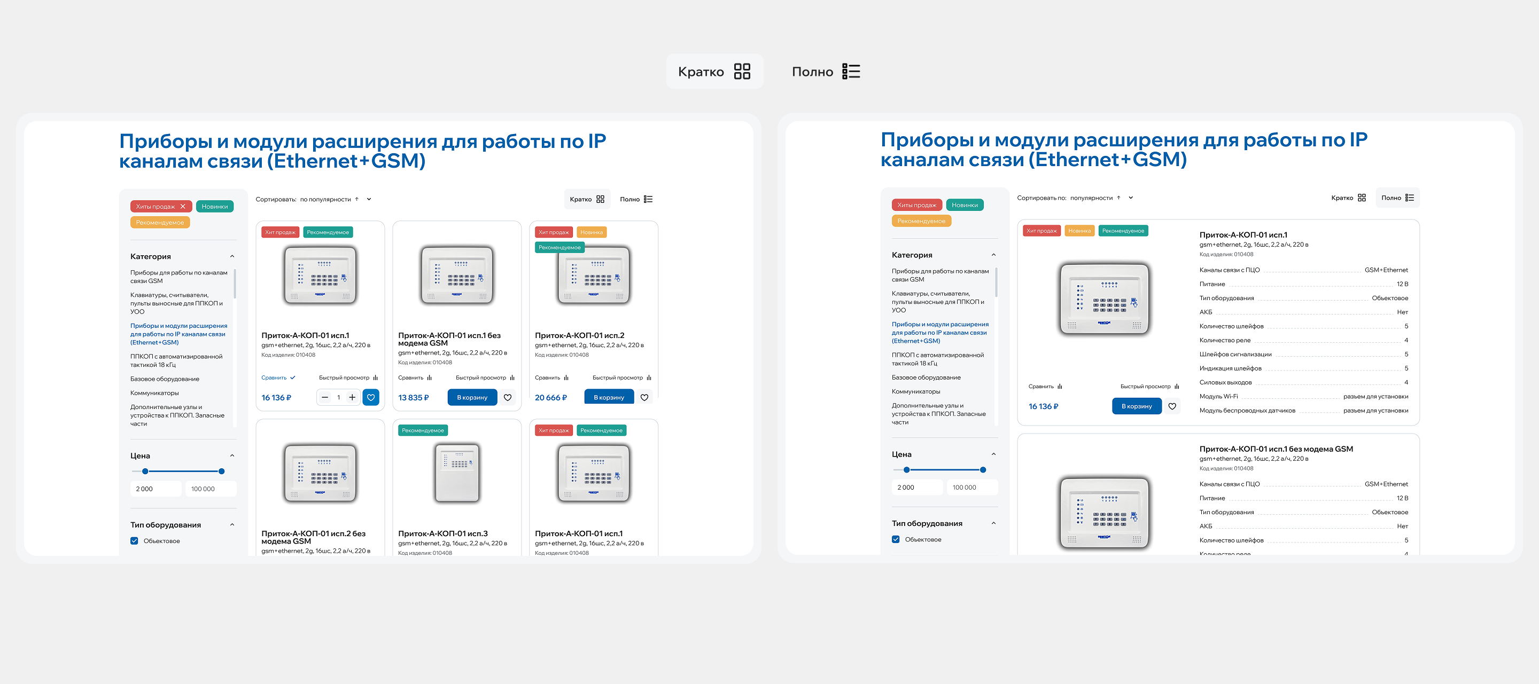Focus the 2 000 price field in left catalog
The image size is (1539, 684).
tap(156, 489)
